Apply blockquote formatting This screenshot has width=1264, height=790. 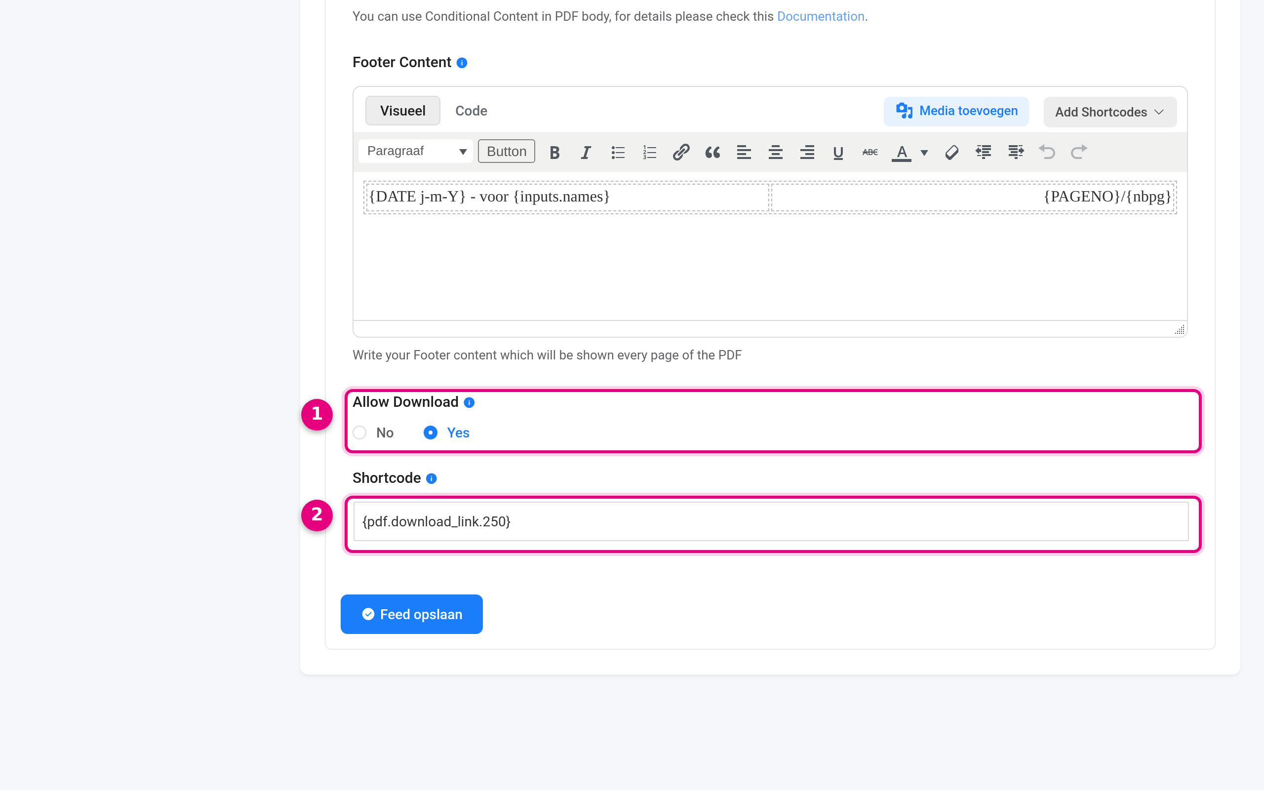tap(712, 152)
